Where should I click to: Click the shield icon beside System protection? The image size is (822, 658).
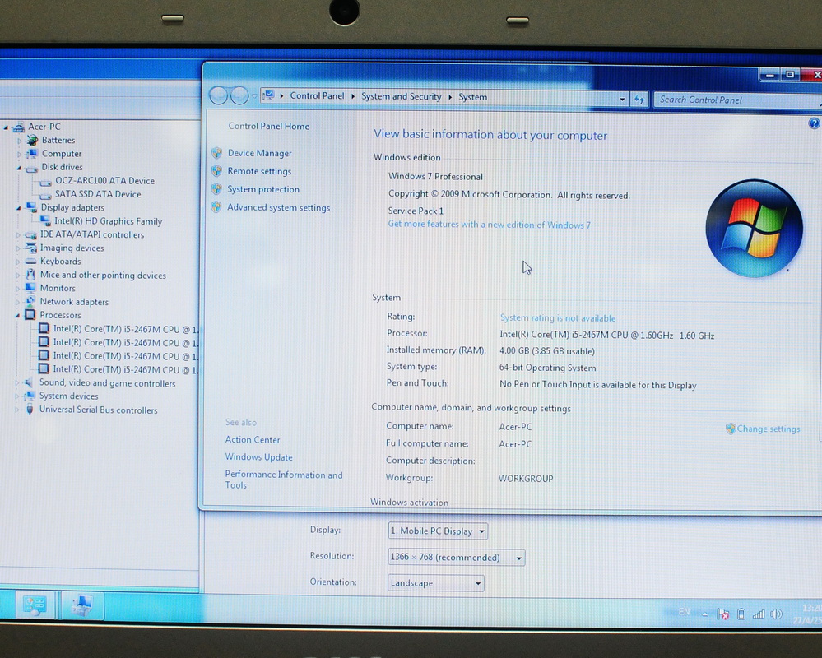(216, 189)
